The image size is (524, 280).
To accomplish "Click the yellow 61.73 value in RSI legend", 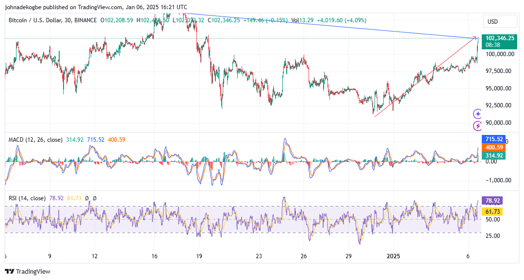I will click(74, 198).
